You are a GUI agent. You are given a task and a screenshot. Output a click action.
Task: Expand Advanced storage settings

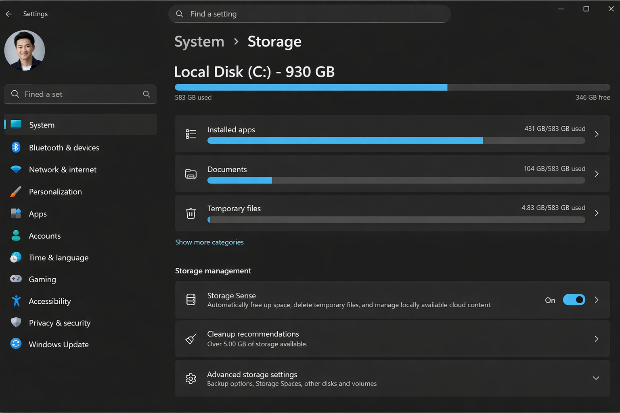(x=596, y=378)
